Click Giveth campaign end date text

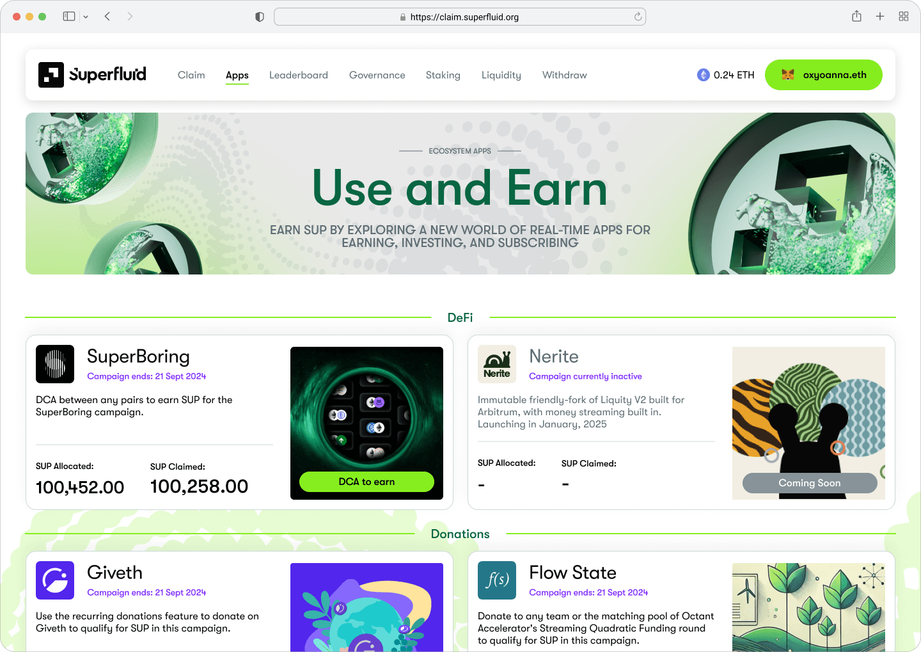click(146, 592)
